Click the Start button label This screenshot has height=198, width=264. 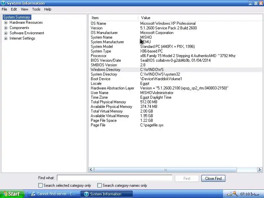[14, 194]
